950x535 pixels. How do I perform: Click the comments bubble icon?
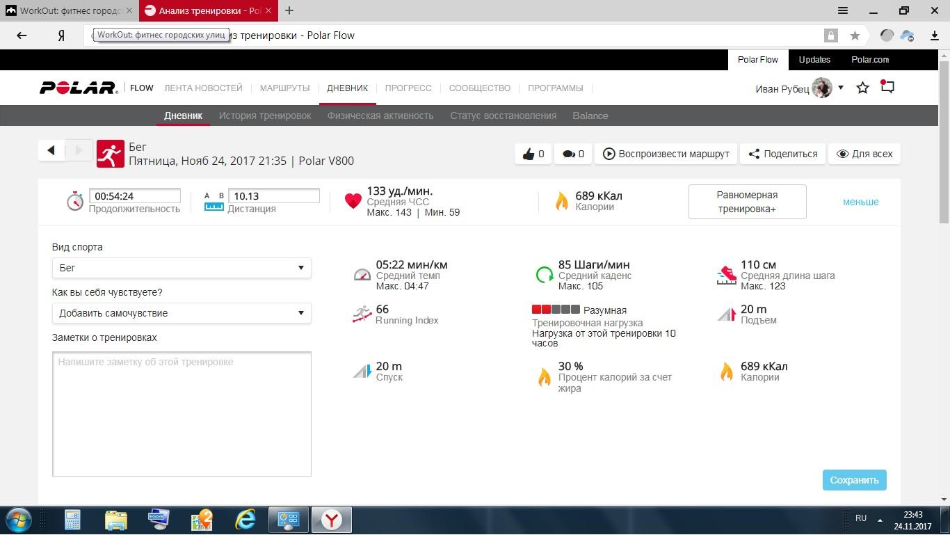[x=568, y=154]
